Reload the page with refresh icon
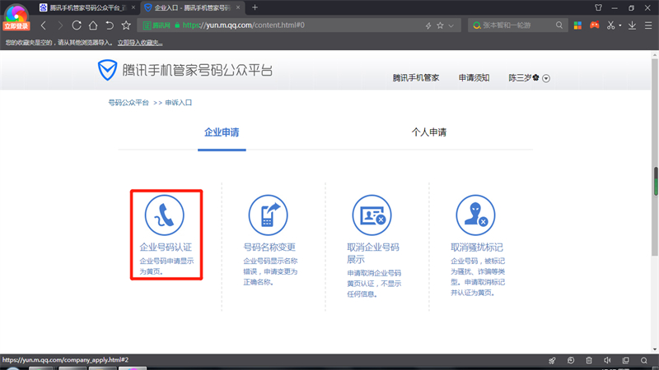The image size is (659, 370). tap(77, 25)
